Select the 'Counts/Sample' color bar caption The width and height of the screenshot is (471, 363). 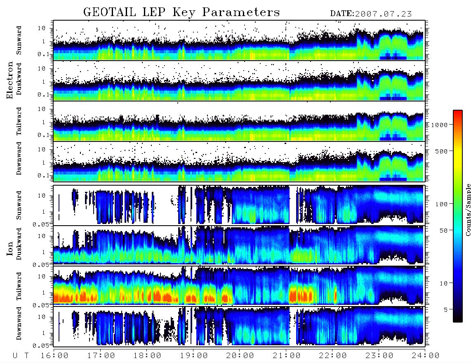point(468,210)
